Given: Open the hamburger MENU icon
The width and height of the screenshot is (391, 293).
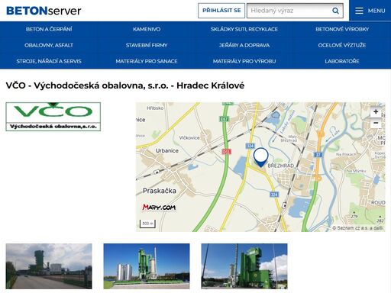Looking at the screenshot, I should pyautogui.click(x=359, y=11).
